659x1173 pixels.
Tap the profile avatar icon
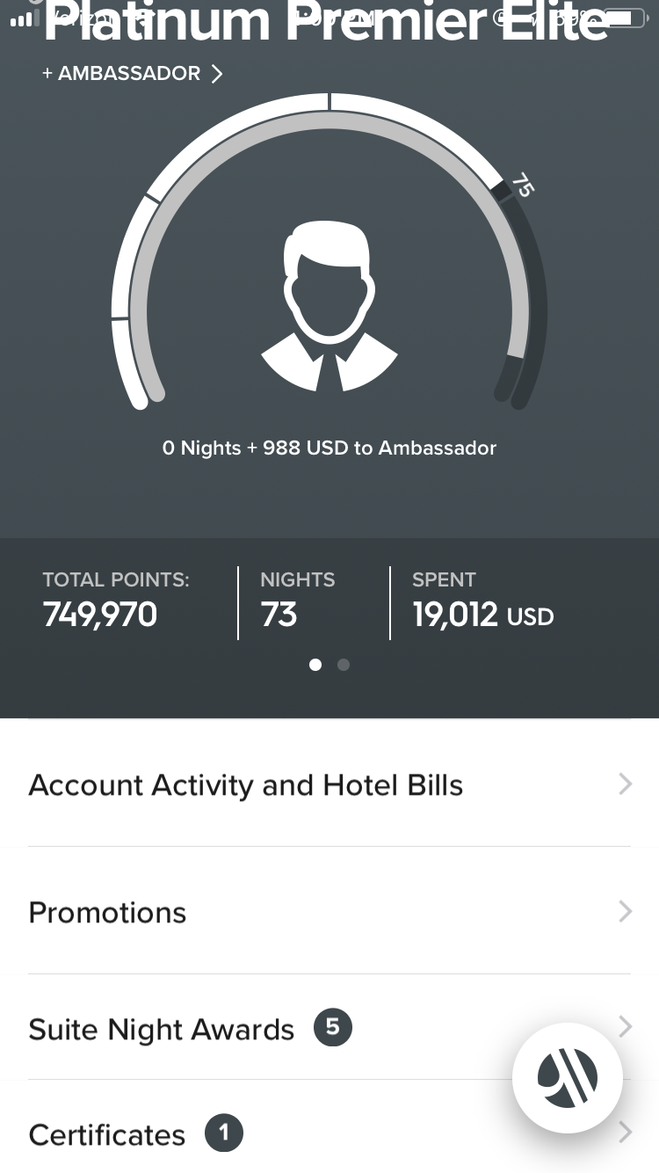(329, 303)
